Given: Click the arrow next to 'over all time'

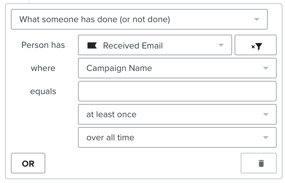Looking at the screenshot, I should coord(265,137).
